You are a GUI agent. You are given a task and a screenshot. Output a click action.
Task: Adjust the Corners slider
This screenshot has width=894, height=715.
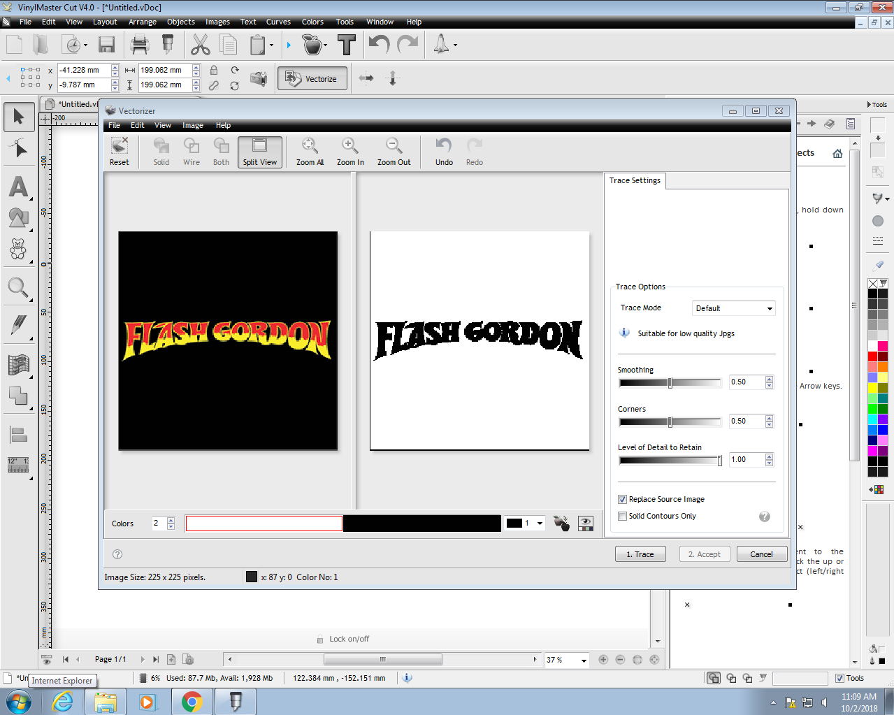click(x=670, y=421)
